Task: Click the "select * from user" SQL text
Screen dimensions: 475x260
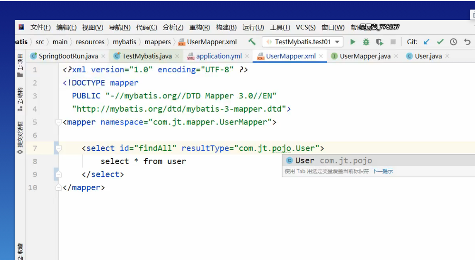Action: (x=143, y=161)
